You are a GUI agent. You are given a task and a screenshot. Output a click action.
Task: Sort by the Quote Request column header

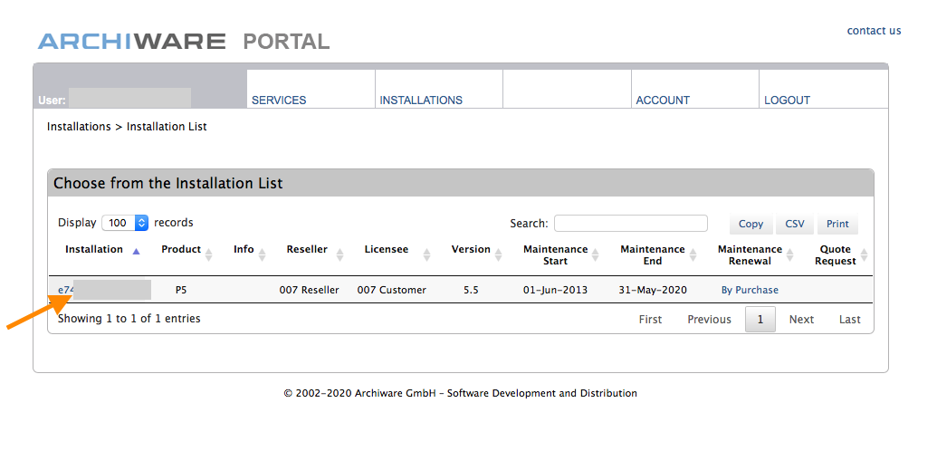[835, 255]
